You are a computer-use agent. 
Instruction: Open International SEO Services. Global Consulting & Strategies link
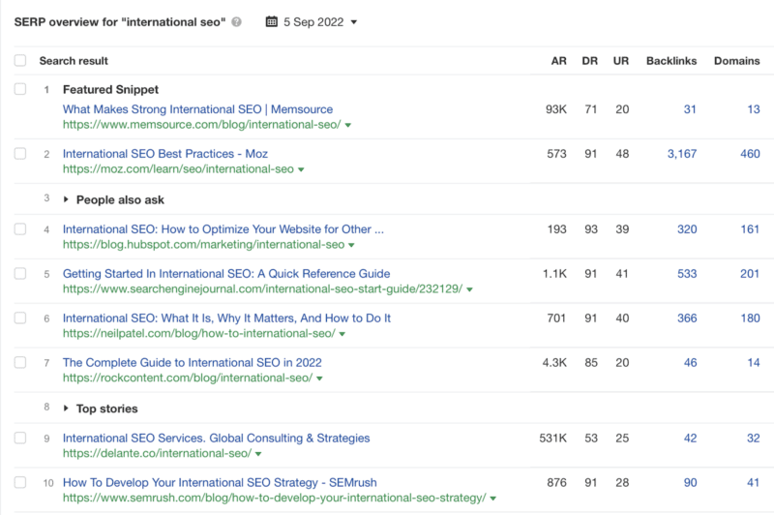click(x=216, y=438)
